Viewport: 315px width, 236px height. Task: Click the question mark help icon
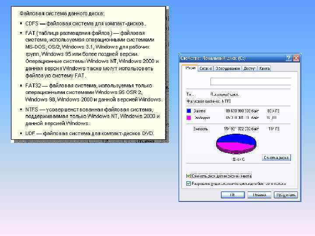click(x=288, y=58)
